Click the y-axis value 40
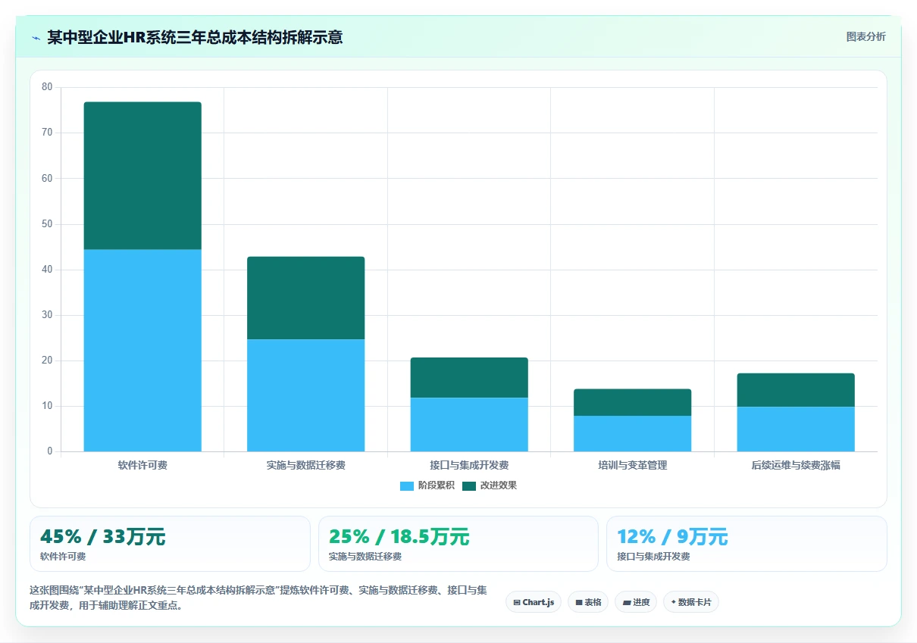Viewport: 917px width, 643px height. click(x=47, y=270)
